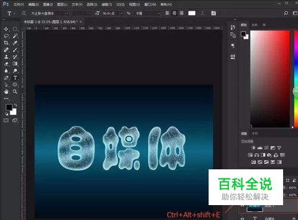Image resolution: width=298 pixels, height=220 pixels.
Task: Change the screen mode
Action: tap(15, 120)
